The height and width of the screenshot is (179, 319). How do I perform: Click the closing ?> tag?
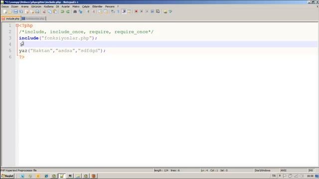tap(22, 57)
